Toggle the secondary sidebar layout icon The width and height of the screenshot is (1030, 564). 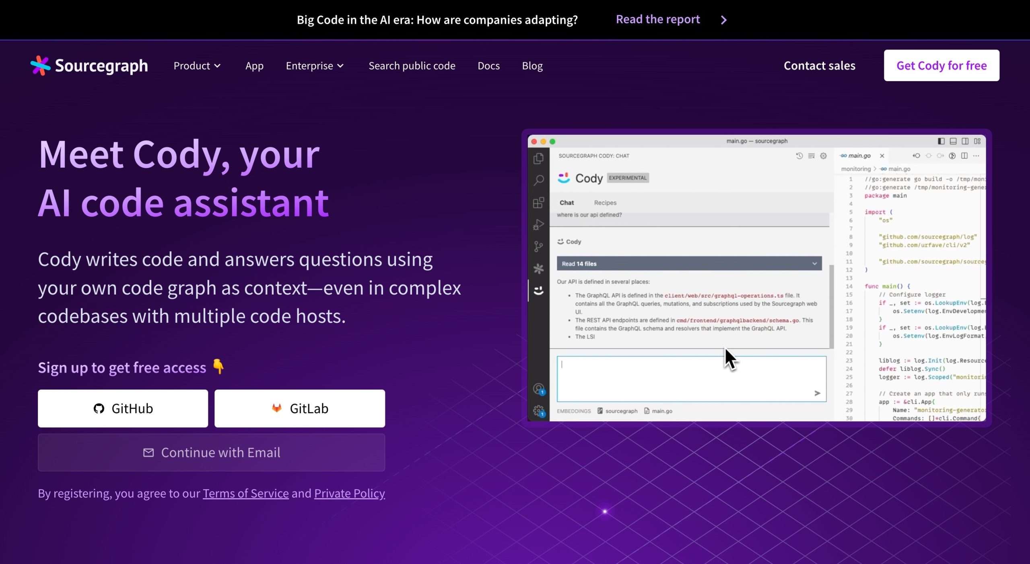965,141
